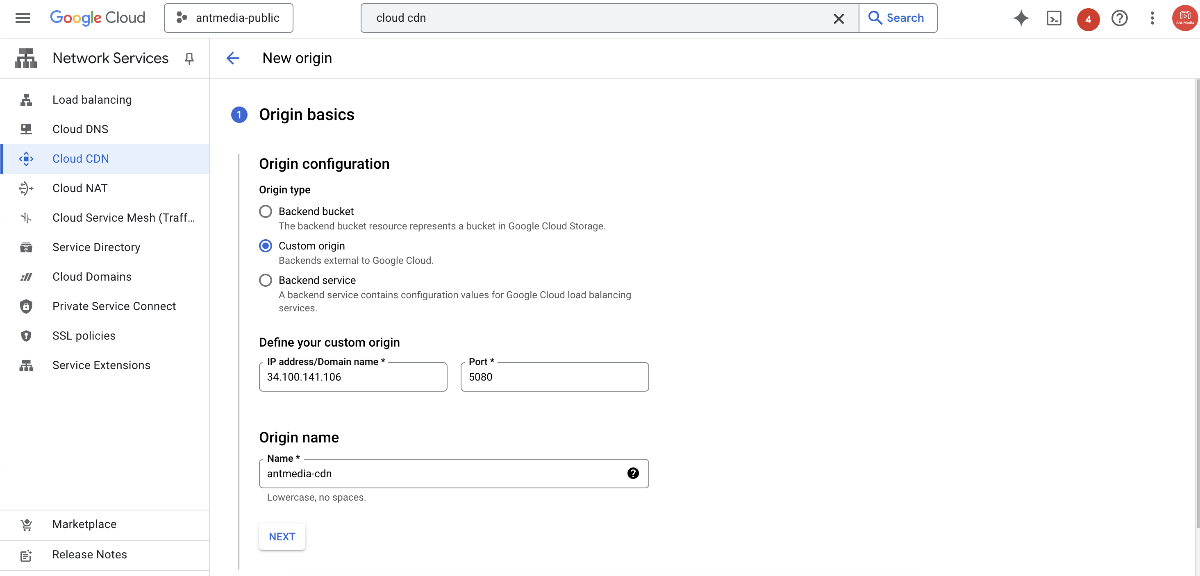Select Cloud CDN in the sidebar

(105, 159)
